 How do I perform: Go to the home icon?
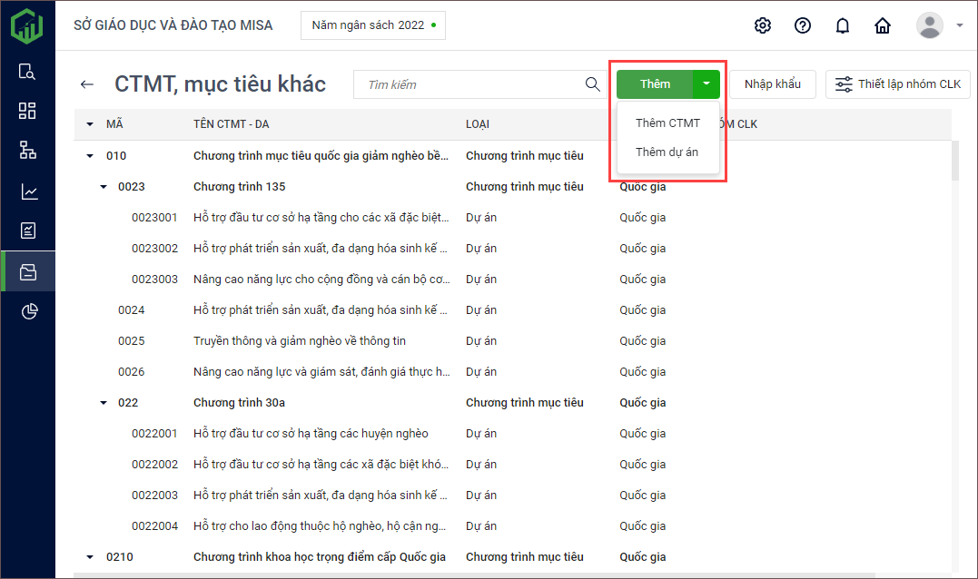click(x=882, y=25)
